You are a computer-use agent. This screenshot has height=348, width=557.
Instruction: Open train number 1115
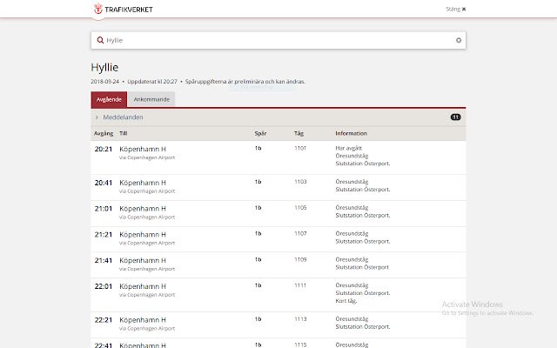(x=300, y=345)
